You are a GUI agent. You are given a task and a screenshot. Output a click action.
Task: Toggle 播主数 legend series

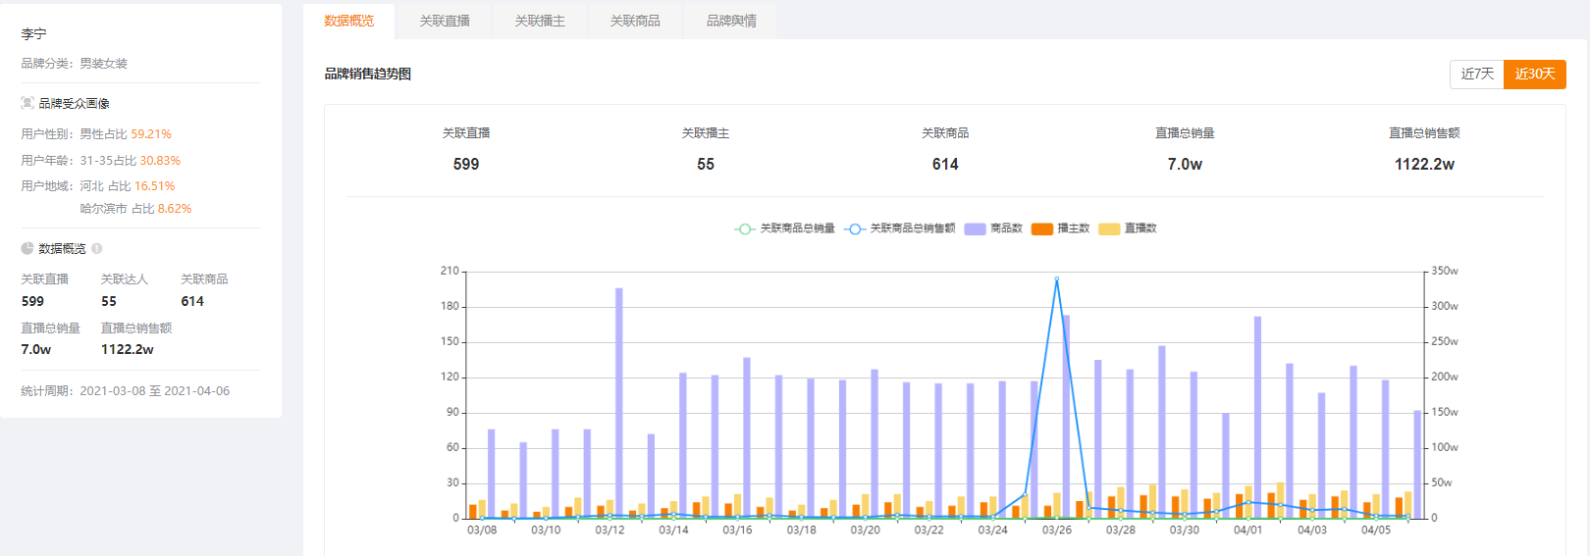point(1060,228)
